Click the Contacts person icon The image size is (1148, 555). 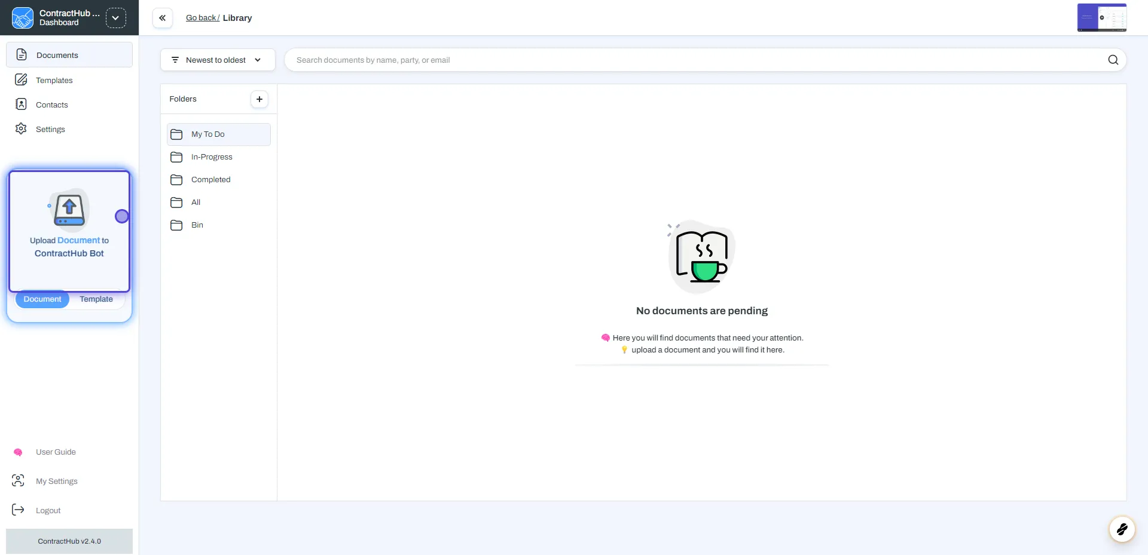coord(21,104)
